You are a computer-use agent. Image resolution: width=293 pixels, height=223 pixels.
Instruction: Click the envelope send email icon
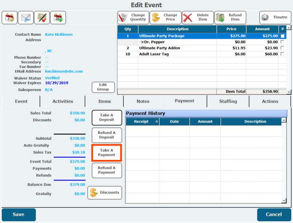coord(26,18)
